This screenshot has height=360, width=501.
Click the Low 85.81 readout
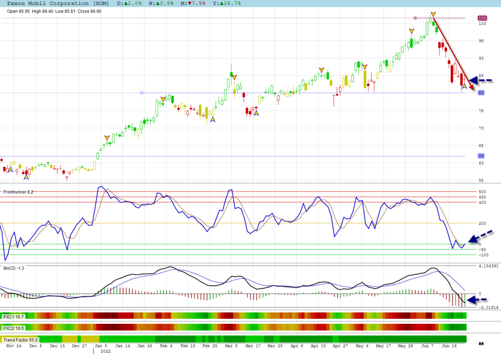click(x=66, y=11)
